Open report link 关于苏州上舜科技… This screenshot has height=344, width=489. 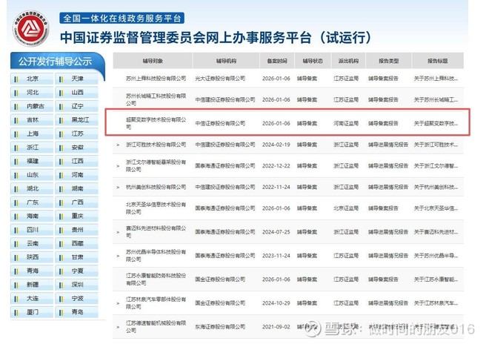[x=436, y=79]
